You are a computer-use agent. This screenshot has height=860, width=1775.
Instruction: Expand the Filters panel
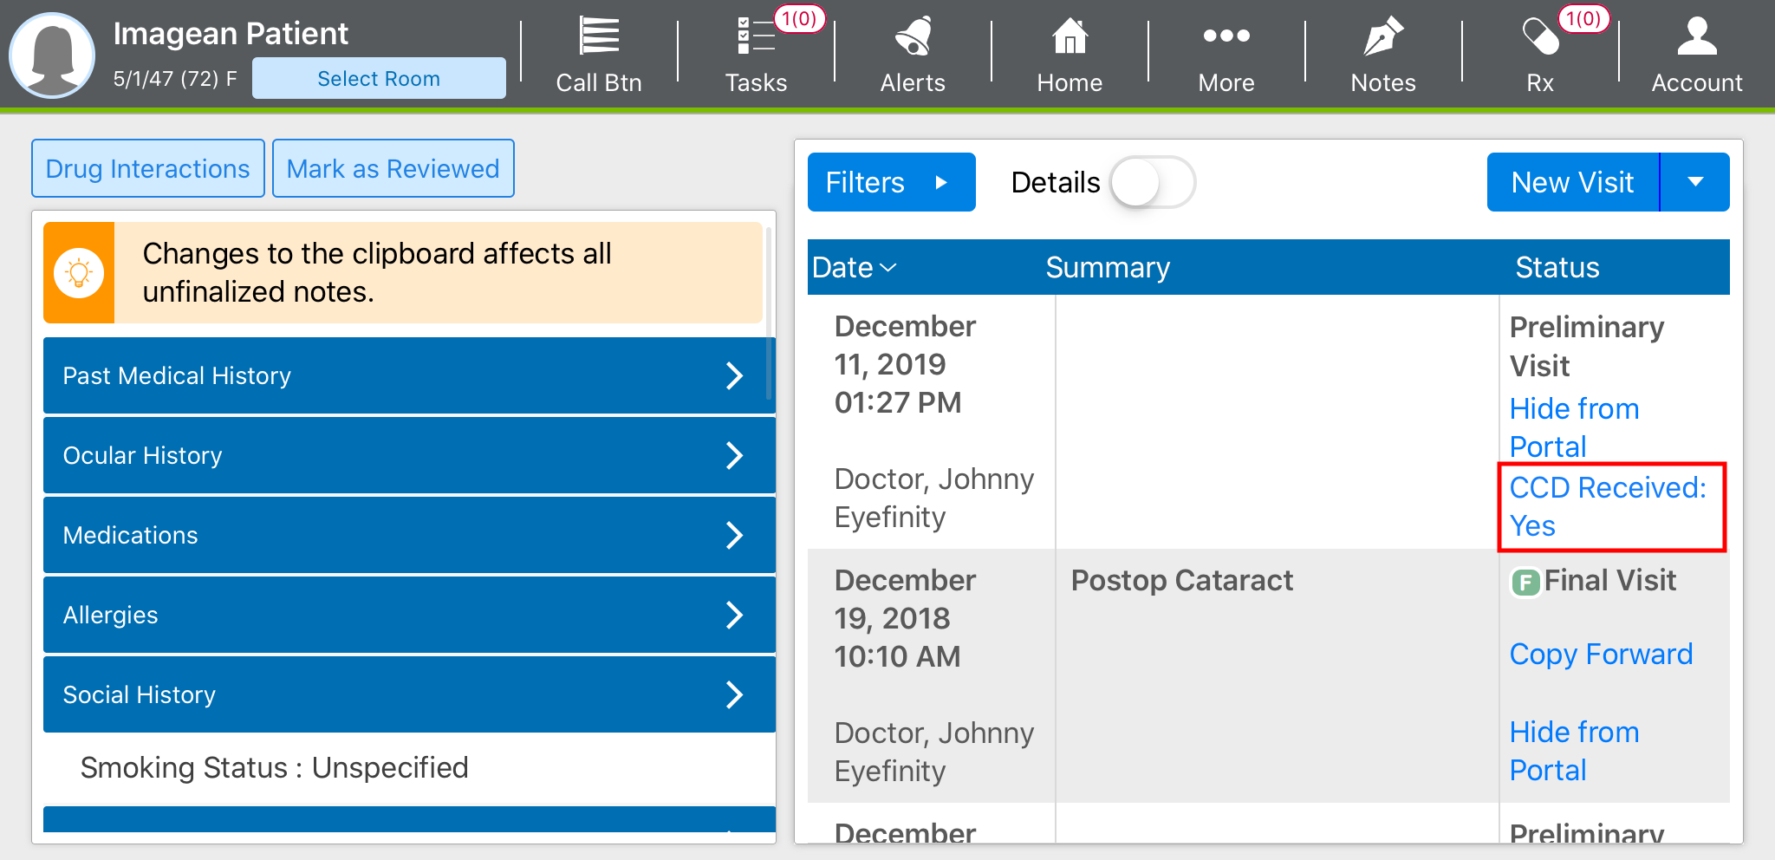pyautogui.click(x=890, y=182)
